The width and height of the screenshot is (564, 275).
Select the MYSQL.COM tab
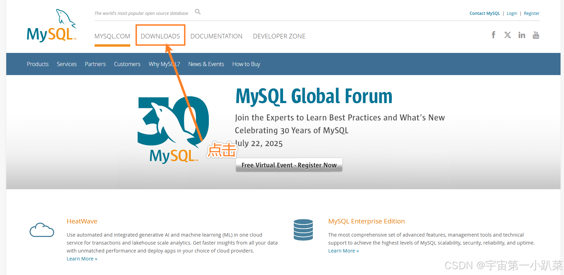[112, 36]
